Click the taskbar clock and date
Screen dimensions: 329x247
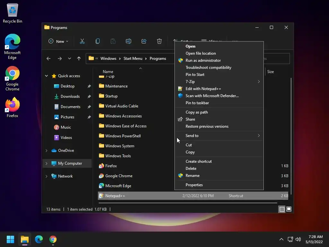click(x=314, y=239)
